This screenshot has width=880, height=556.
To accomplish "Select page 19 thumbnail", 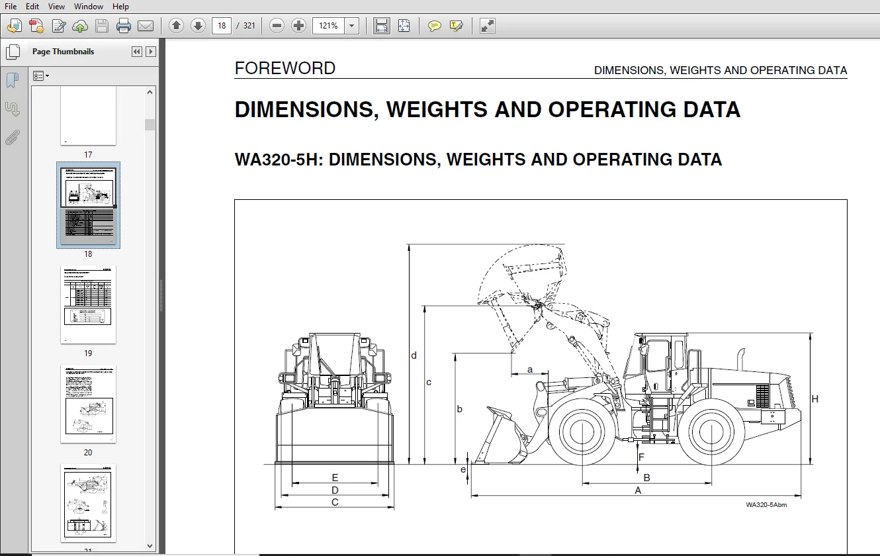I will click(x=88, y=304).
